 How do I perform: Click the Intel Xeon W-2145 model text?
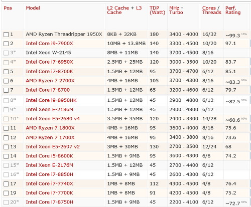pos(48,53)
